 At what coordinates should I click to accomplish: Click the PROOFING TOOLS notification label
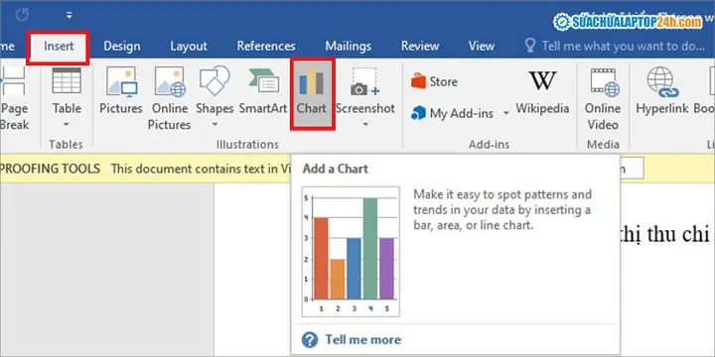click(50, 169)
